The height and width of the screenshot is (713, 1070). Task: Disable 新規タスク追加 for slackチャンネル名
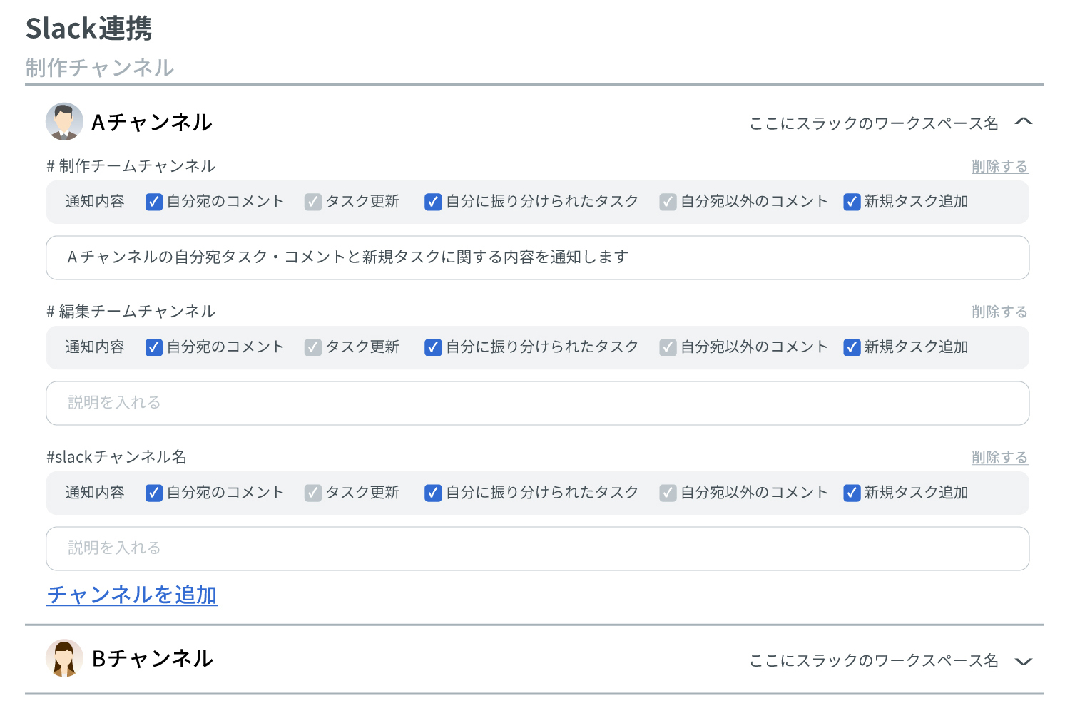(851, 493)
